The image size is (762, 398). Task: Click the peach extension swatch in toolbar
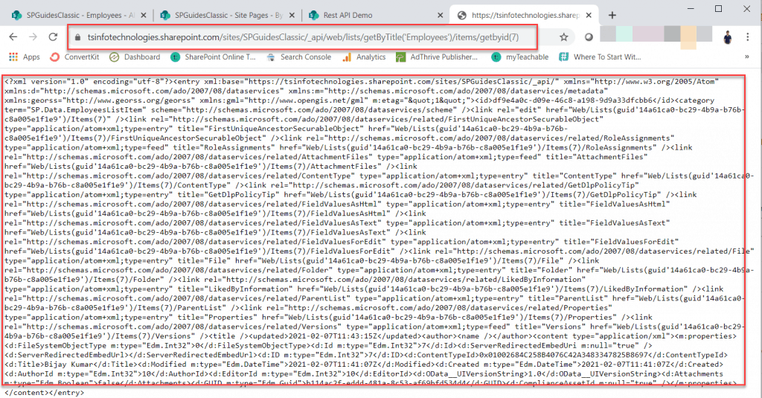point(688,37)
